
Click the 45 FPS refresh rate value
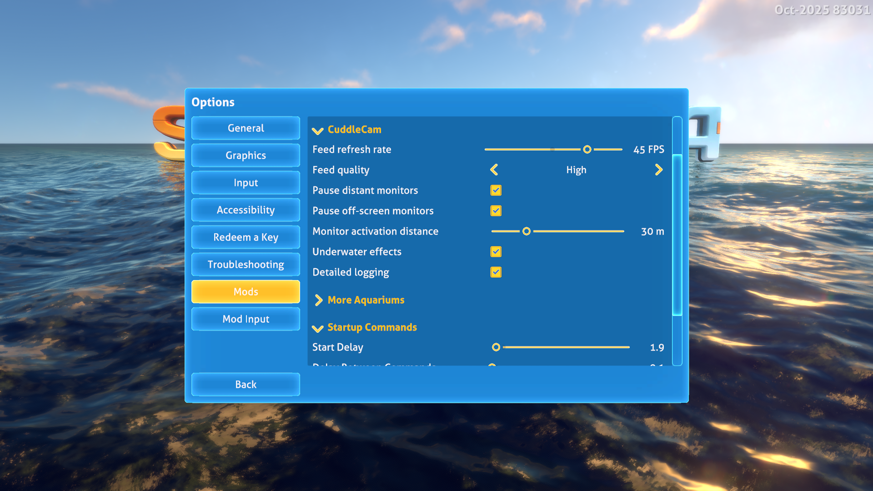tap(649, 150)
